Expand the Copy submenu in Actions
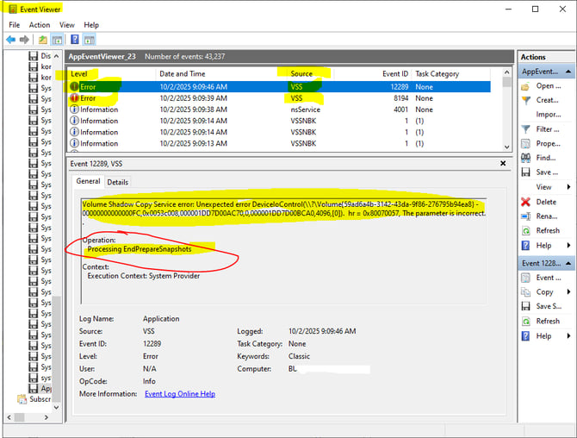Viewport: 577px width, 438px height. click(568, 292)
